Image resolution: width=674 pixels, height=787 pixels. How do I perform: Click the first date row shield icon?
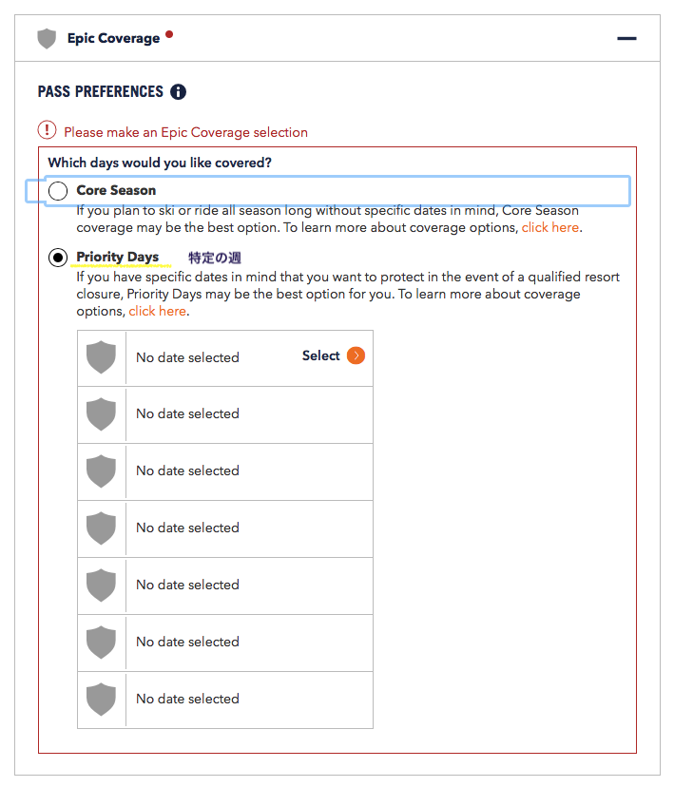101,358
